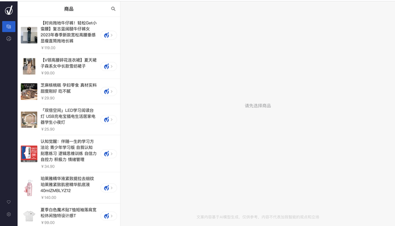
Task: Open the products section in the sidebar
Action: coord(9,26)
